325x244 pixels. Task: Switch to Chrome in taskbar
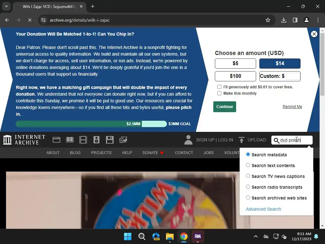click(x=184, y=236)
